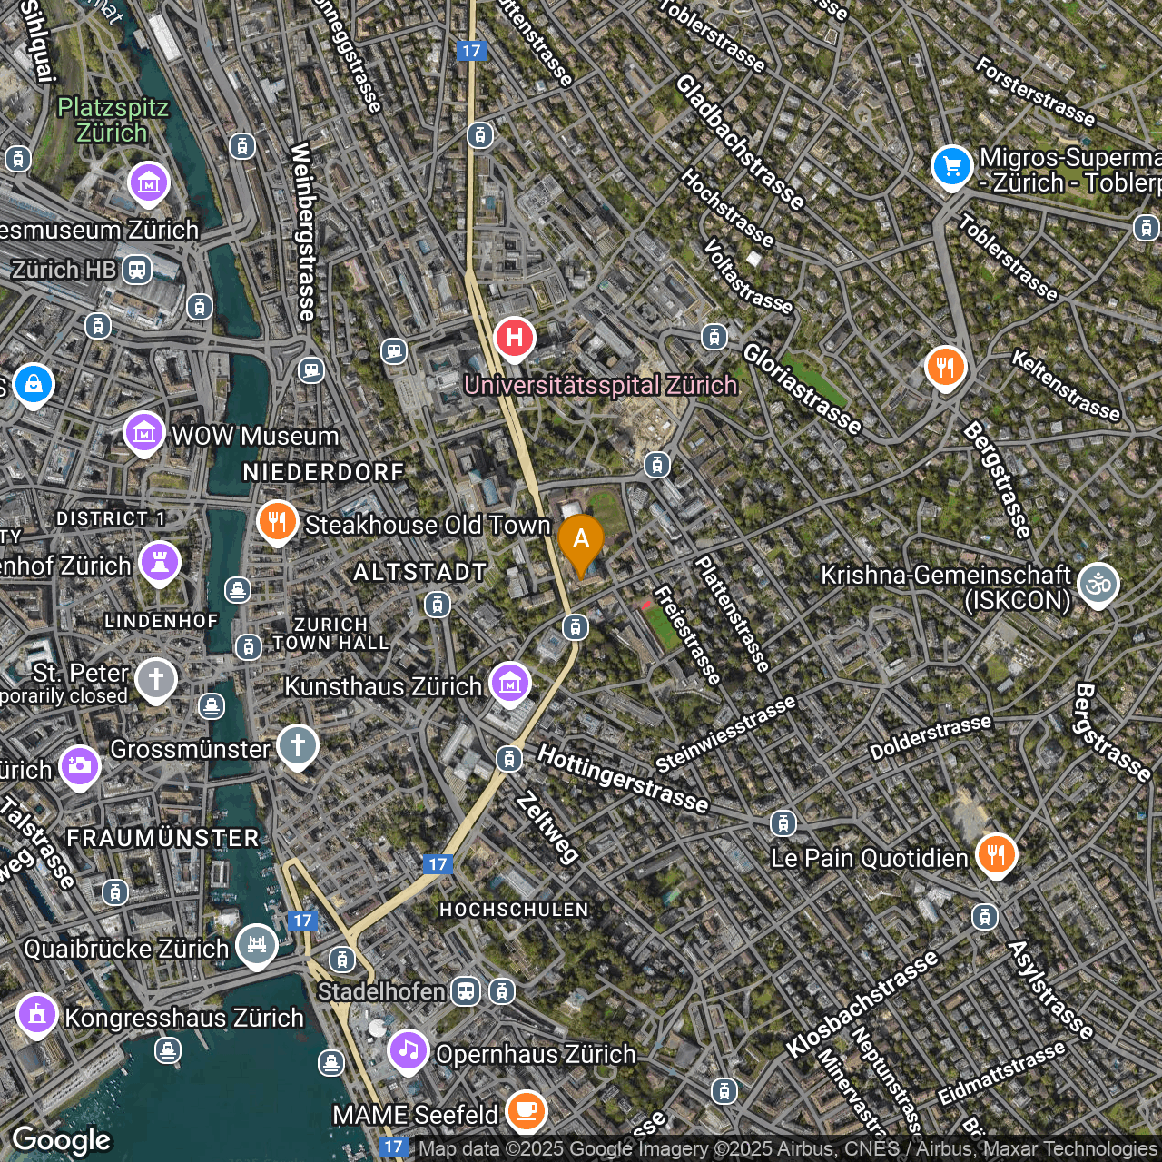Click the Lindenhof Zürich castle pin
The height and width of the screenshot is (1162, 1162).
click(160, 564)
